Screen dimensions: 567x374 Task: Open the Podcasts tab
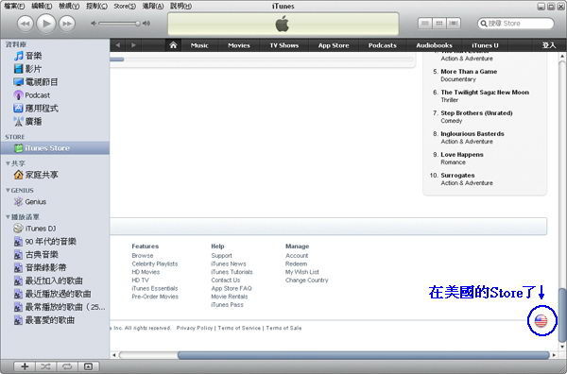382,45
